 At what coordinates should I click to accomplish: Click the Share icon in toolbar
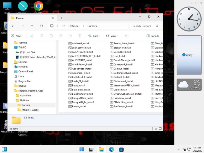70,36
